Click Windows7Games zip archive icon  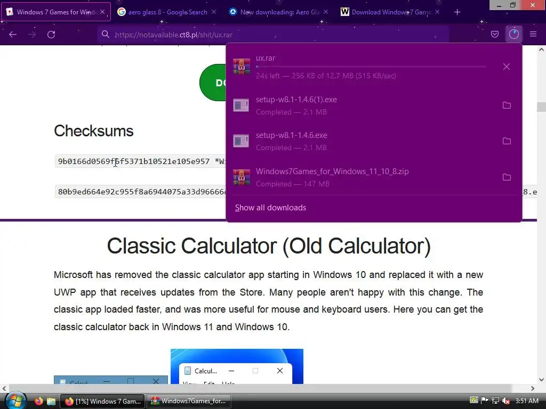[x=242, y=177]
